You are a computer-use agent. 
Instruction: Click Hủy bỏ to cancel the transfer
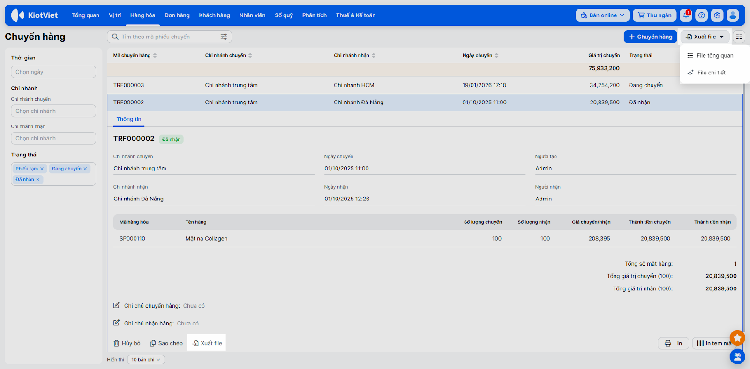[127, 343]
